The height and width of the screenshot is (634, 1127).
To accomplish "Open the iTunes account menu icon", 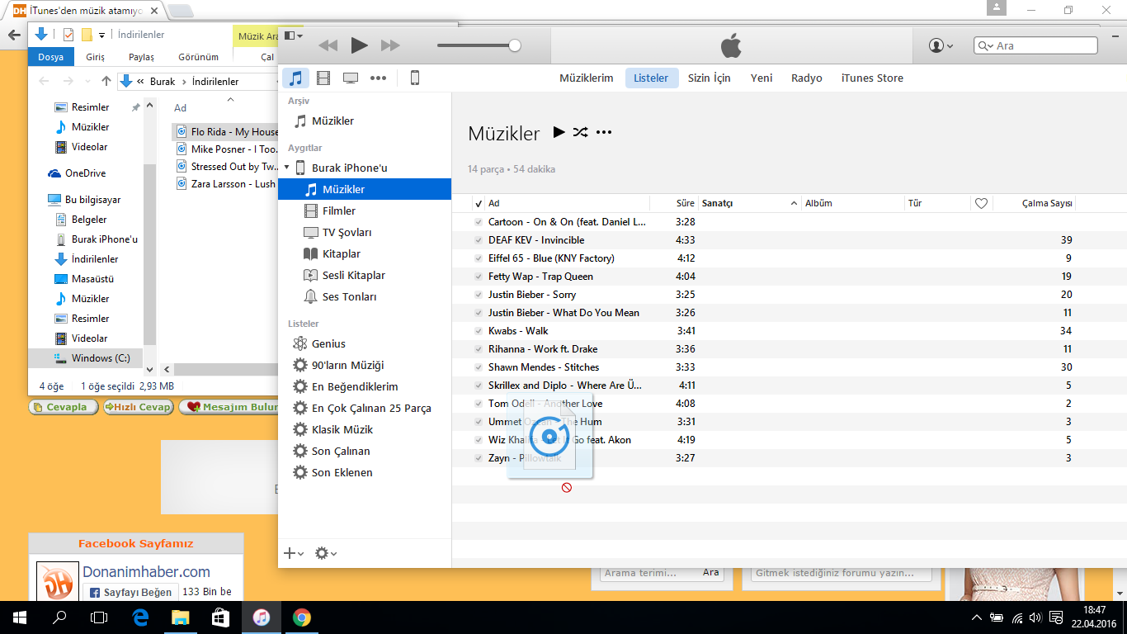I will [941, 45].
